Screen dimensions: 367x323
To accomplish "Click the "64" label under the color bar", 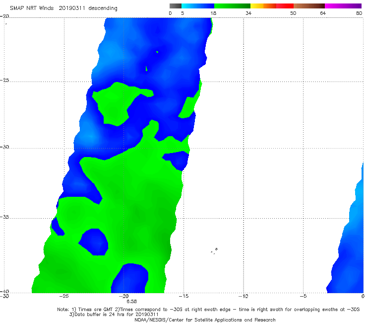I will [x=323, y=13].
